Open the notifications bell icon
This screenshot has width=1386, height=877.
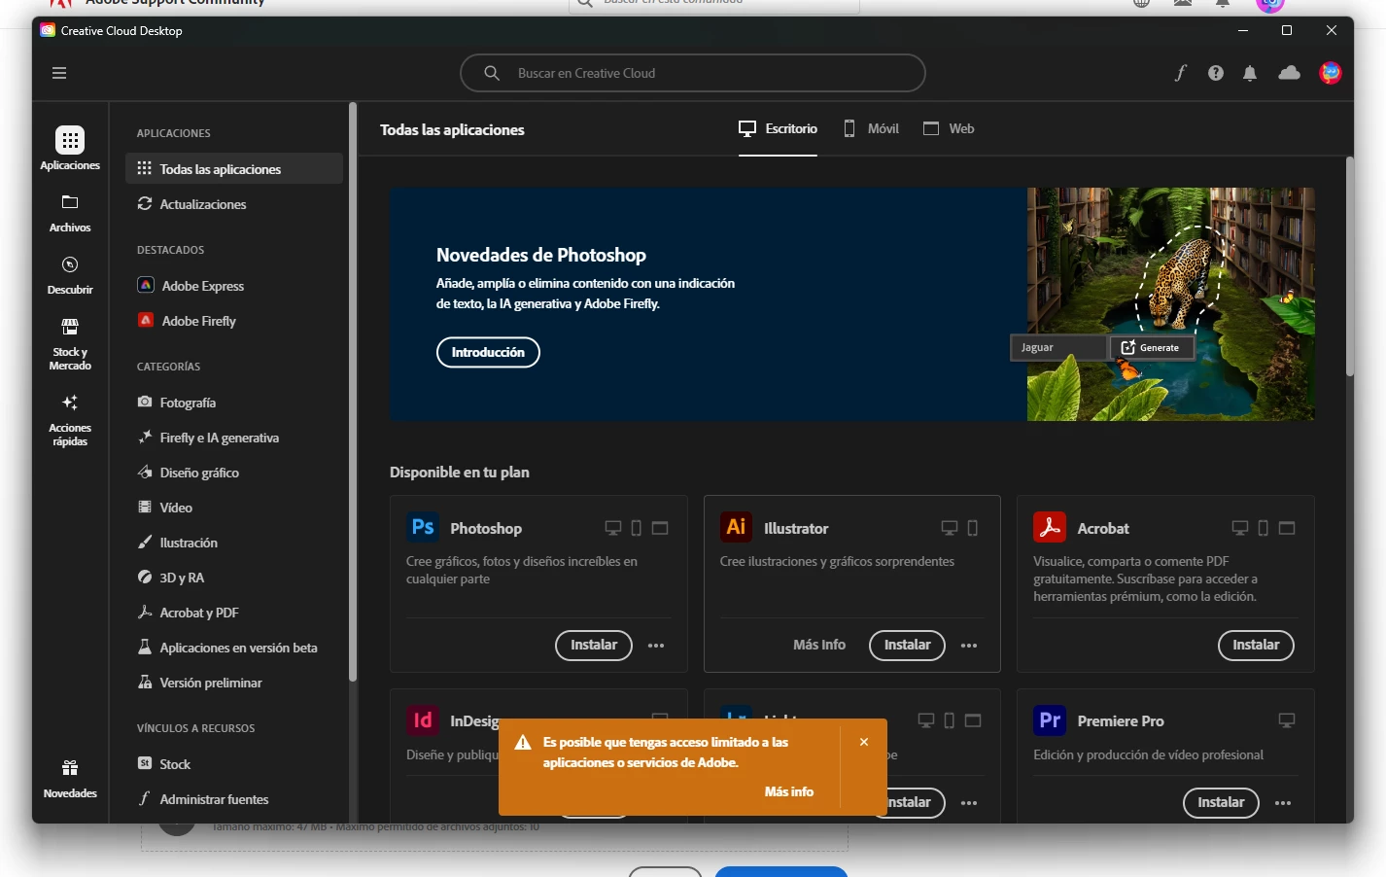(1250, 73)
